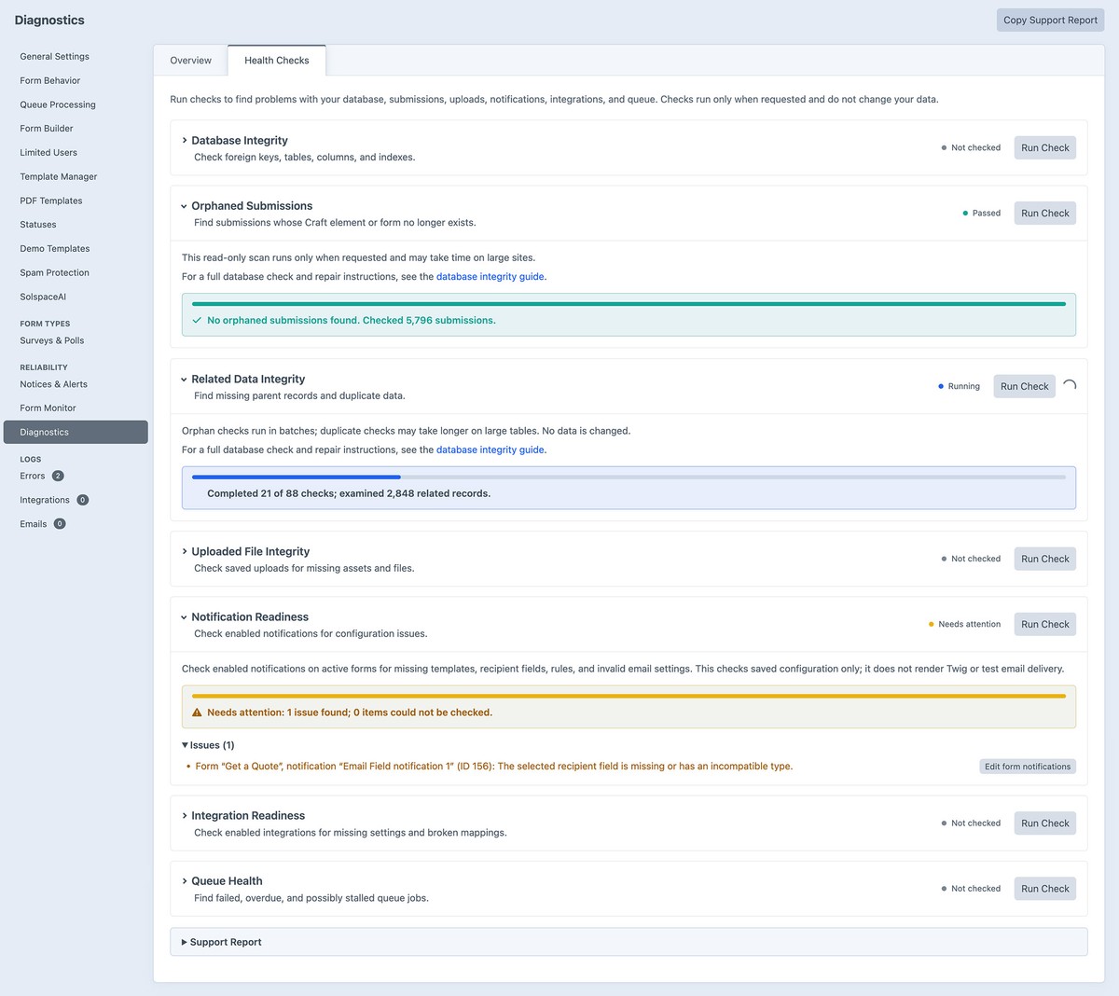Open database integrity guide link under Orphaned Submissions
This screenshot has width=1119, height=996.
click(x=490, y=277)
